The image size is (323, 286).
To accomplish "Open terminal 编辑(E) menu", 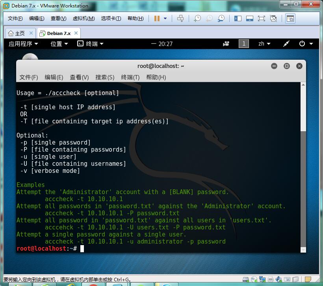I will [54, 77].
